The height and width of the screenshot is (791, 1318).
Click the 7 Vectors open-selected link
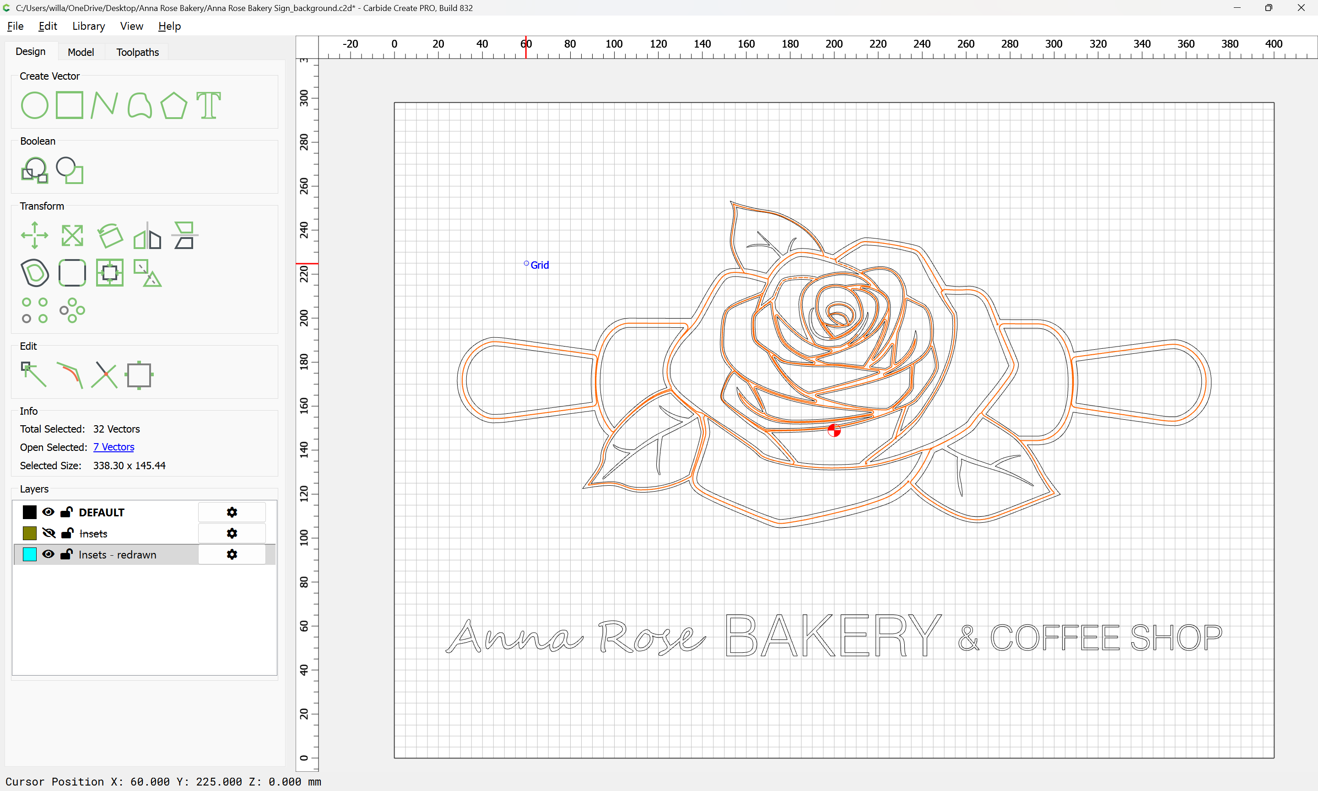tap(113, 447)
